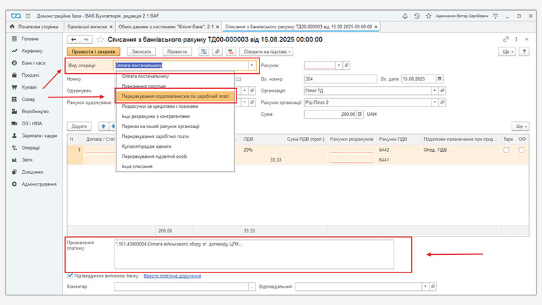Select Перерахування податків/внесків по заробітній платі
This screenshot has width=542, height=305.
pyautogui.click(x=175, y=96)
